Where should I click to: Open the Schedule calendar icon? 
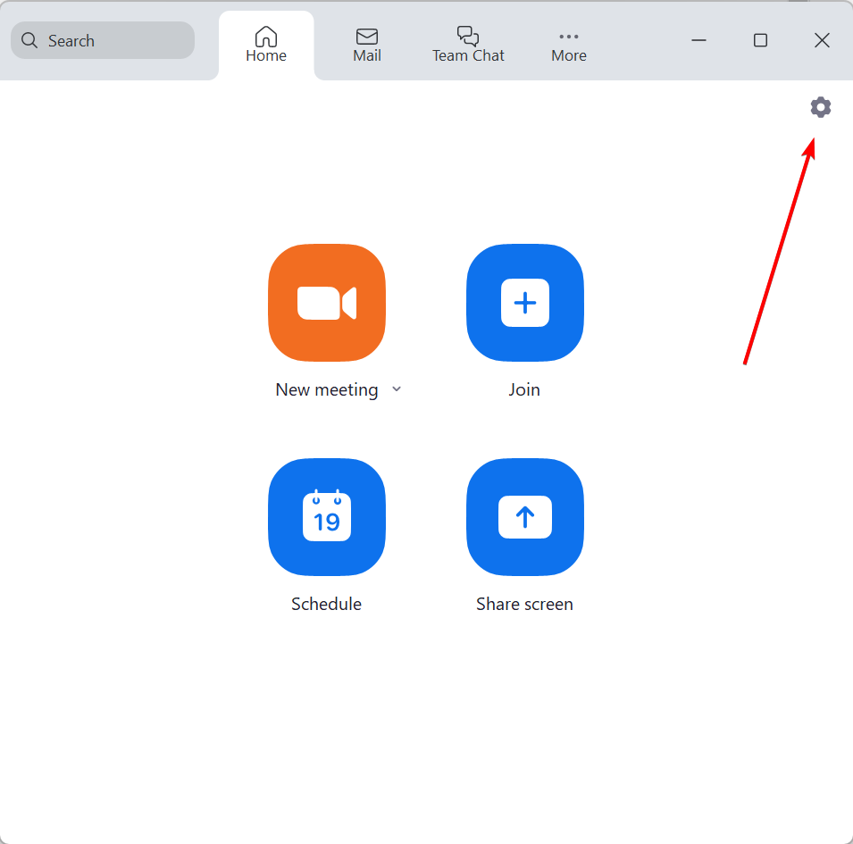point(327,516)
